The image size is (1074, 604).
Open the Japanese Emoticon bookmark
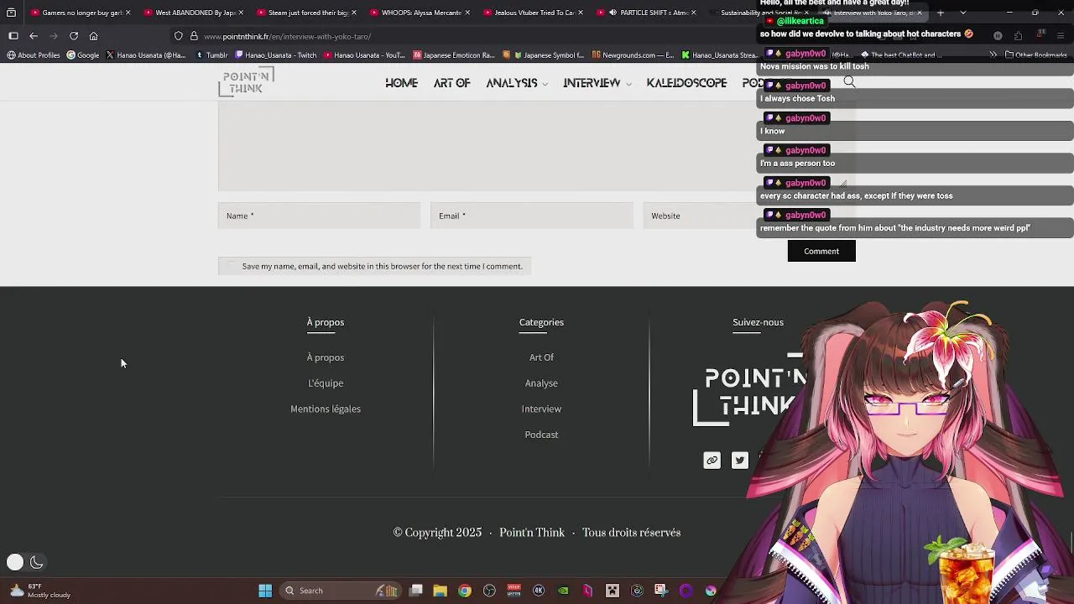[454, 55]
